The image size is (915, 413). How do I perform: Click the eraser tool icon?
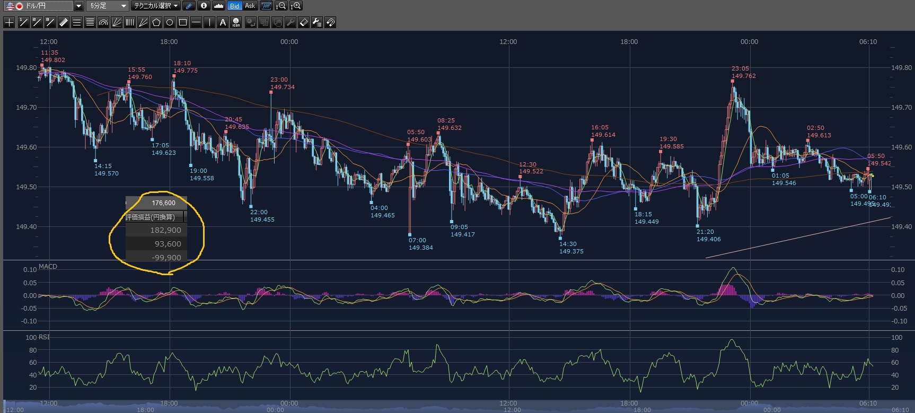tap(304, 22)
